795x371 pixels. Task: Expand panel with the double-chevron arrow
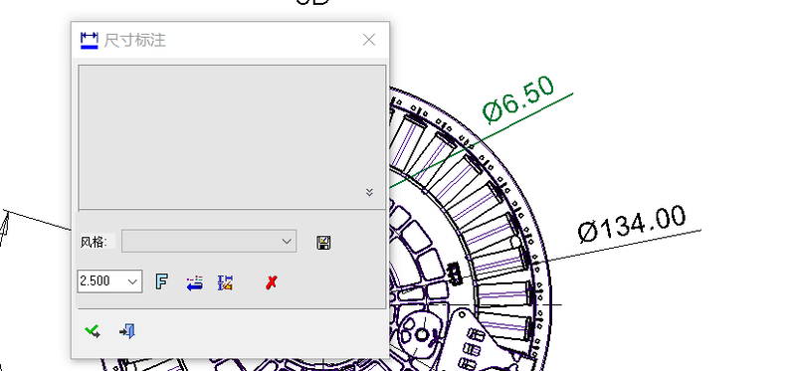click(369, 192)
